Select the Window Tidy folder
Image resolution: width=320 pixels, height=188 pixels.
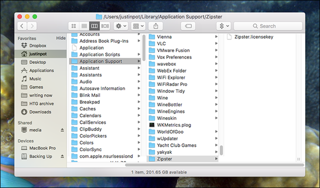[182, 91]
